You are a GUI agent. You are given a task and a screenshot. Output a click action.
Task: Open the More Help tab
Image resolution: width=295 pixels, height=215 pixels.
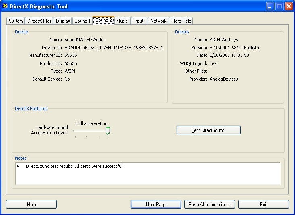click(181, 21)
